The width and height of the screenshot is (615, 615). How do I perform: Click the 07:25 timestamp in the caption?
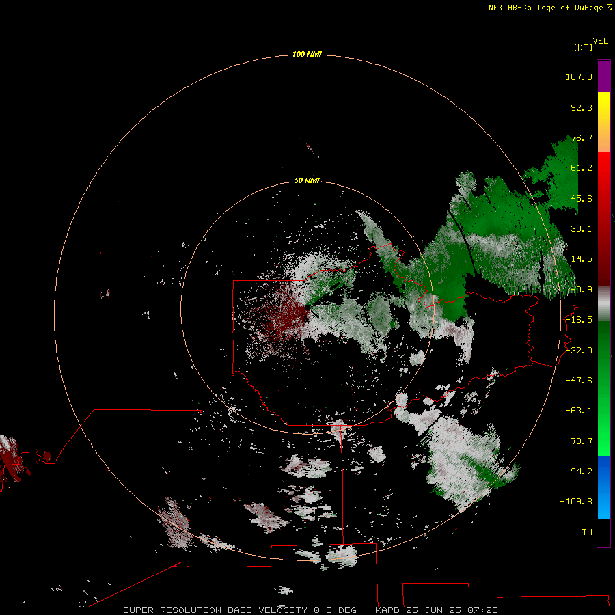coord(483,610)
